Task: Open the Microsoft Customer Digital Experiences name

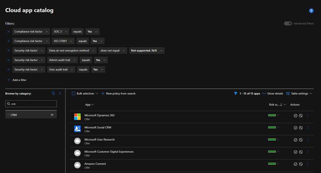Action: coord(109,152)
